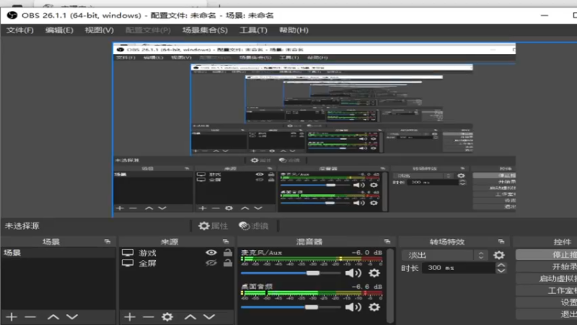
Task: Click the 滤镜 filters button
Action: (254, 226)
